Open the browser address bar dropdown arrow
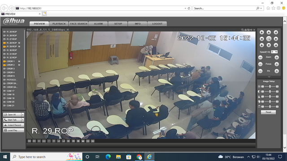The height and width of the screenshot is (161, 287). pos(185,8)
